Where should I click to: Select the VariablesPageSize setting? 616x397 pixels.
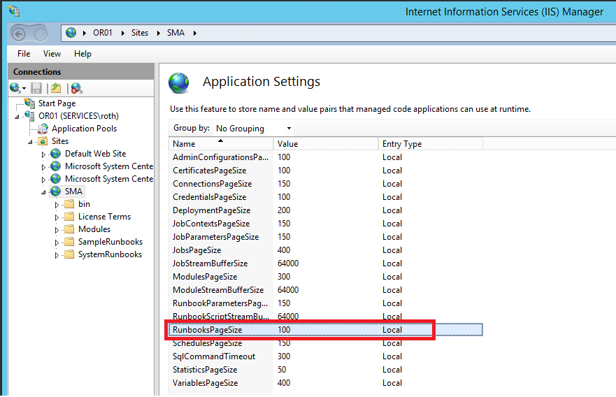[x=326, y=383]
